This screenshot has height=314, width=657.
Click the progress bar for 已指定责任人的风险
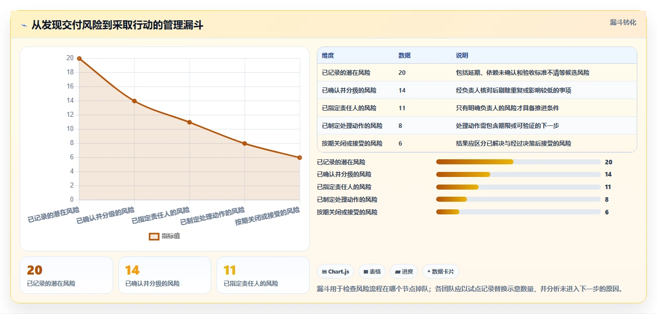click(519, 187)
